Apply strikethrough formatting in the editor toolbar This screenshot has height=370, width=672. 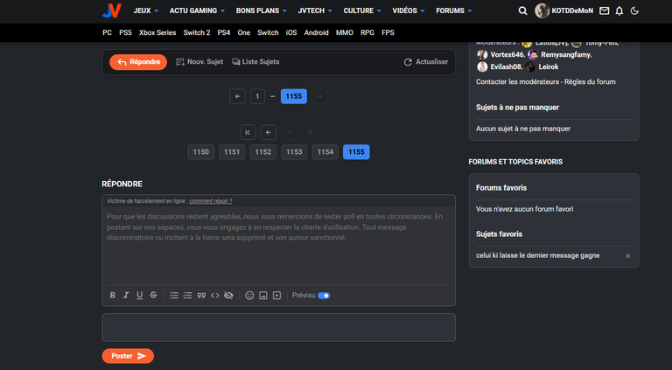pyautogui.click(x=153, y=295)
